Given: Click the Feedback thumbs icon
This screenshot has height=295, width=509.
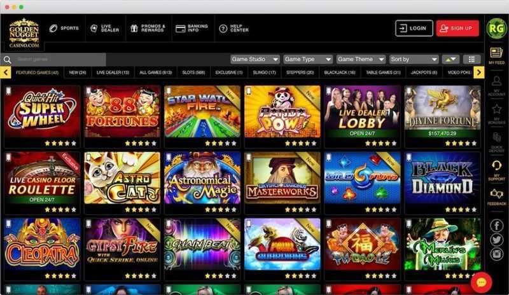Looking at the screenshot, I should (496, 196).
